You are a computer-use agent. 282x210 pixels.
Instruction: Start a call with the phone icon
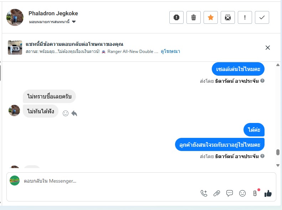pos(204,193)
